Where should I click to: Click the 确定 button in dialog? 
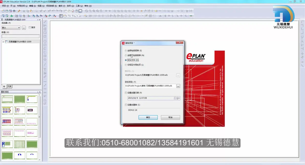[148, 117]
